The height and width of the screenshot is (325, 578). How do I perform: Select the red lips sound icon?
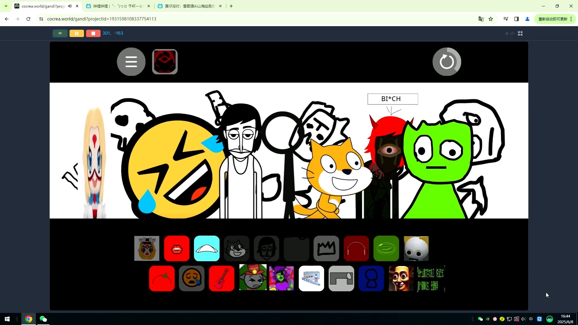tap(177, 248)
